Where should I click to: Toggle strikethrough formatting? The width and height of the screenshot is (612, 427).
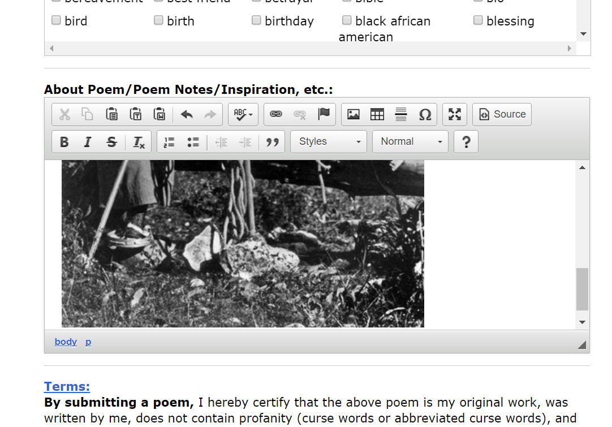click(111, 142)
